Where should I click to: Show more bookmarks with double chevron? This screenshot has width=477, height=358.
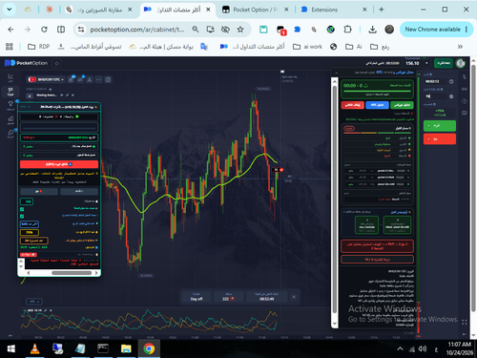click(460, 47)
